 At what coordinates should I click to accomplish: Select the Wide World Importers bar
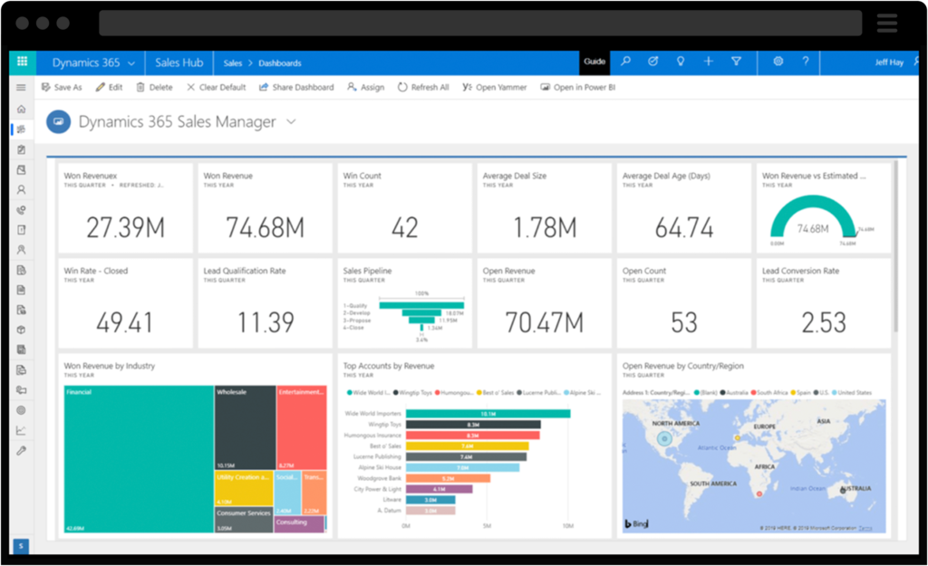[x=488, y=414]
